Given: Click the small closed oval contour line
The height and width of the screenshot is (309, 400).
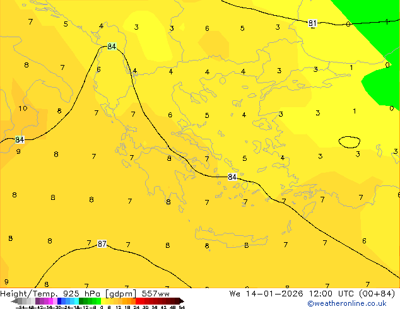Looking at the screenshot, I should click(x=350, y=142).
